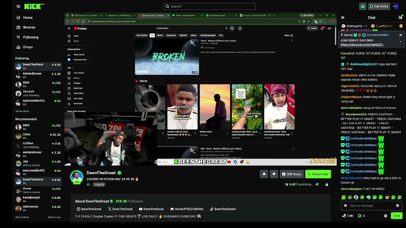Click T_Jeff23 on the gift leaderboard
Image resolution: width=406 pixels, height=228 pixels.
[382, 26]
